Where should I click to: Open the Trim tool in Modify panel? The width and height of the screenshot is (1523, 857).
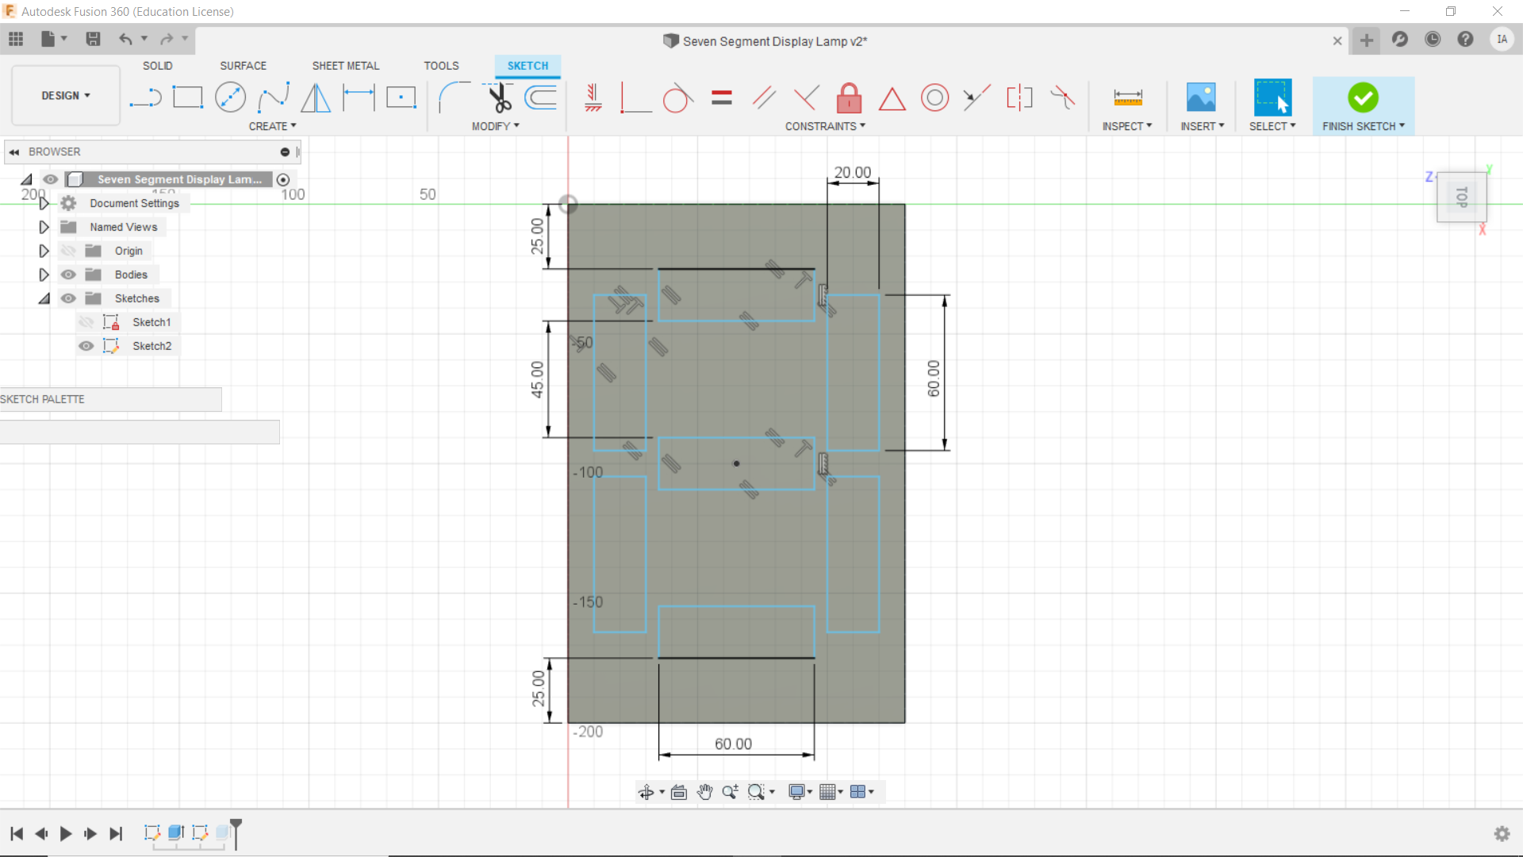(498, 97)
